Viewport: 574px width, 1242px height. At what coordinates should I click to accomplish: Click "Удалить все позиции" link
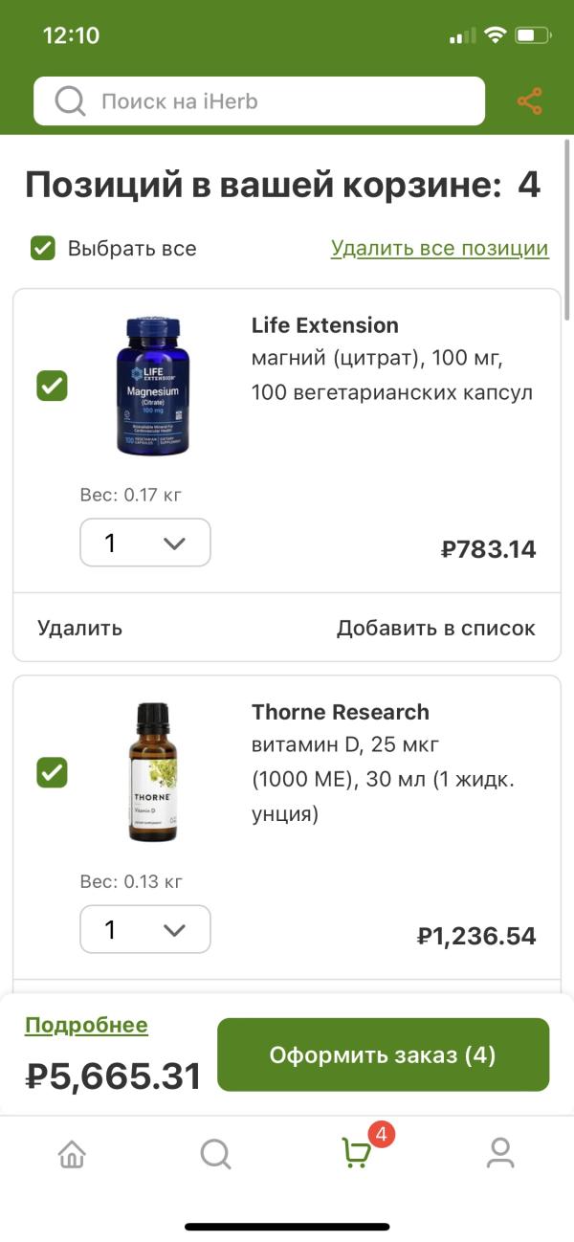click(440, 249)
